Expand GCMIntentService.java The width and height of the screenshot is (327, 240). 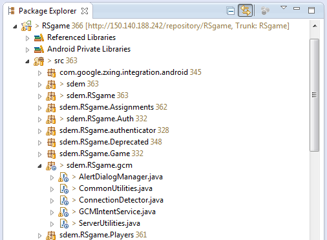pos(52,212)
